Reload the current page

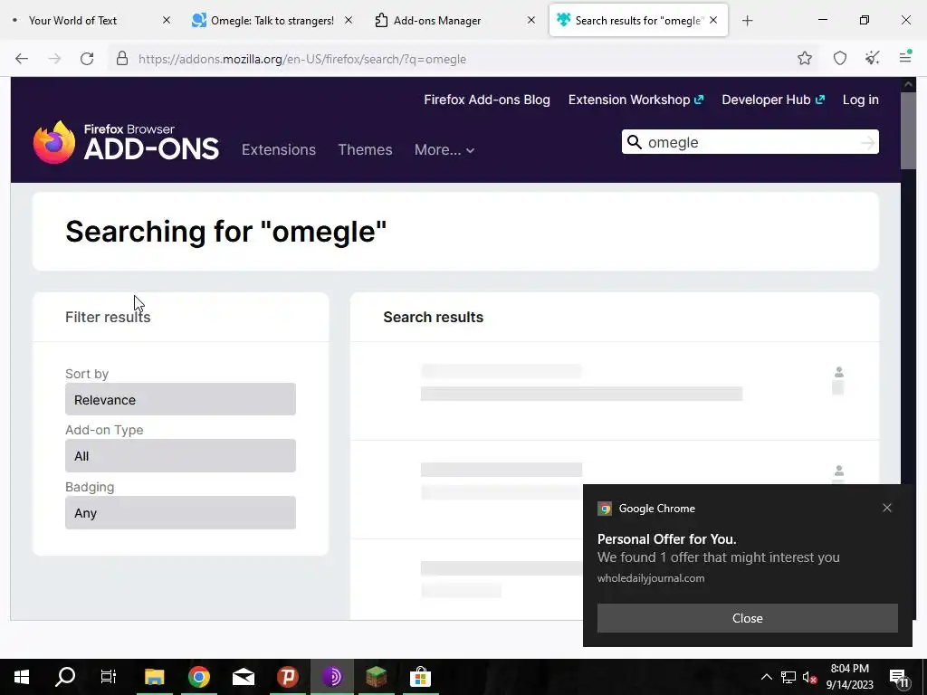coord(87,59)
